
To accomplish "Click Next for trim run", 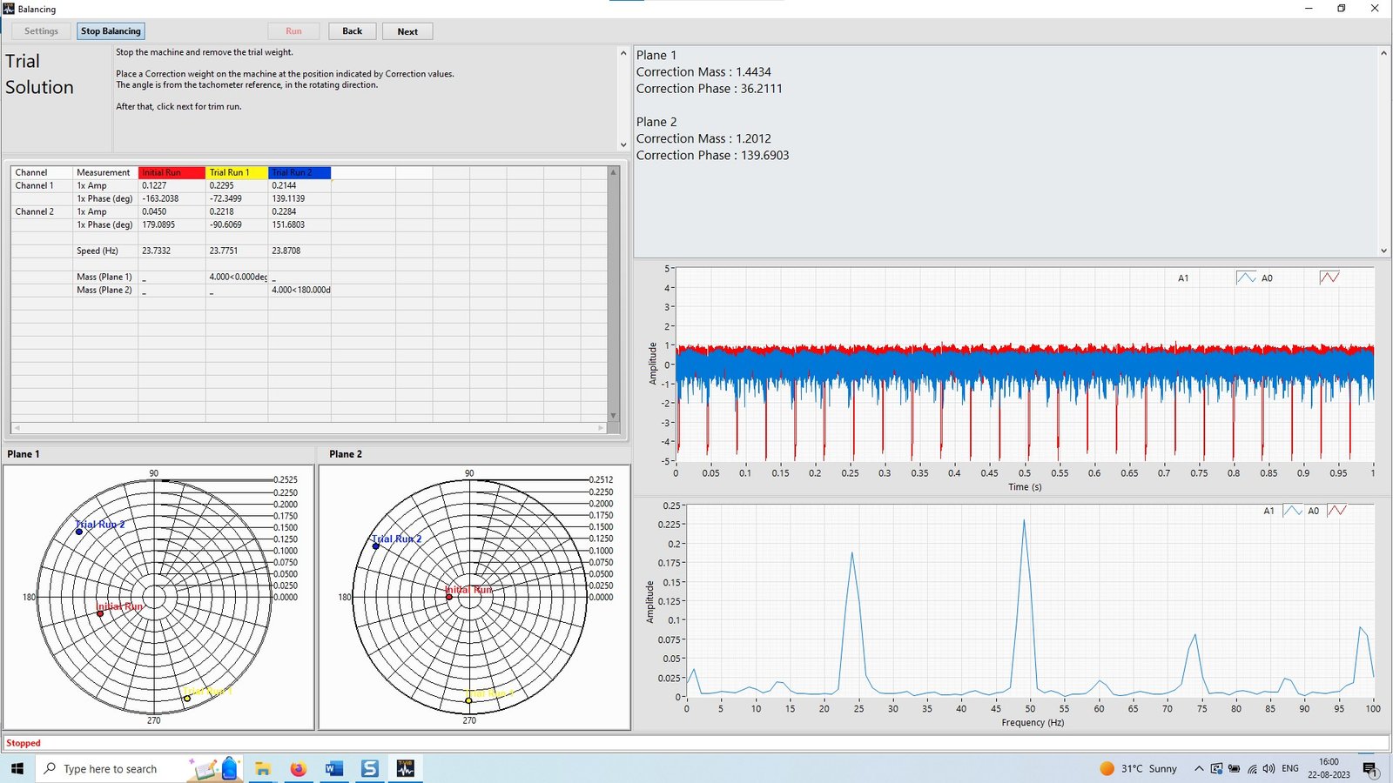I will click(x=407, y=31).
